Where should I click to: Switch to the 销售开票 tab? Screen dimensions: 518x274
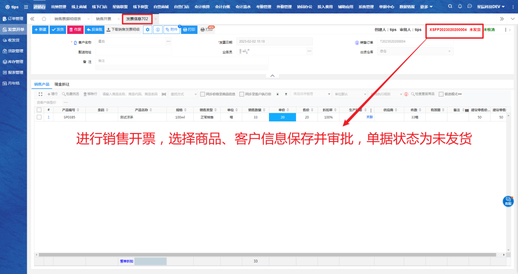[103, 19]
